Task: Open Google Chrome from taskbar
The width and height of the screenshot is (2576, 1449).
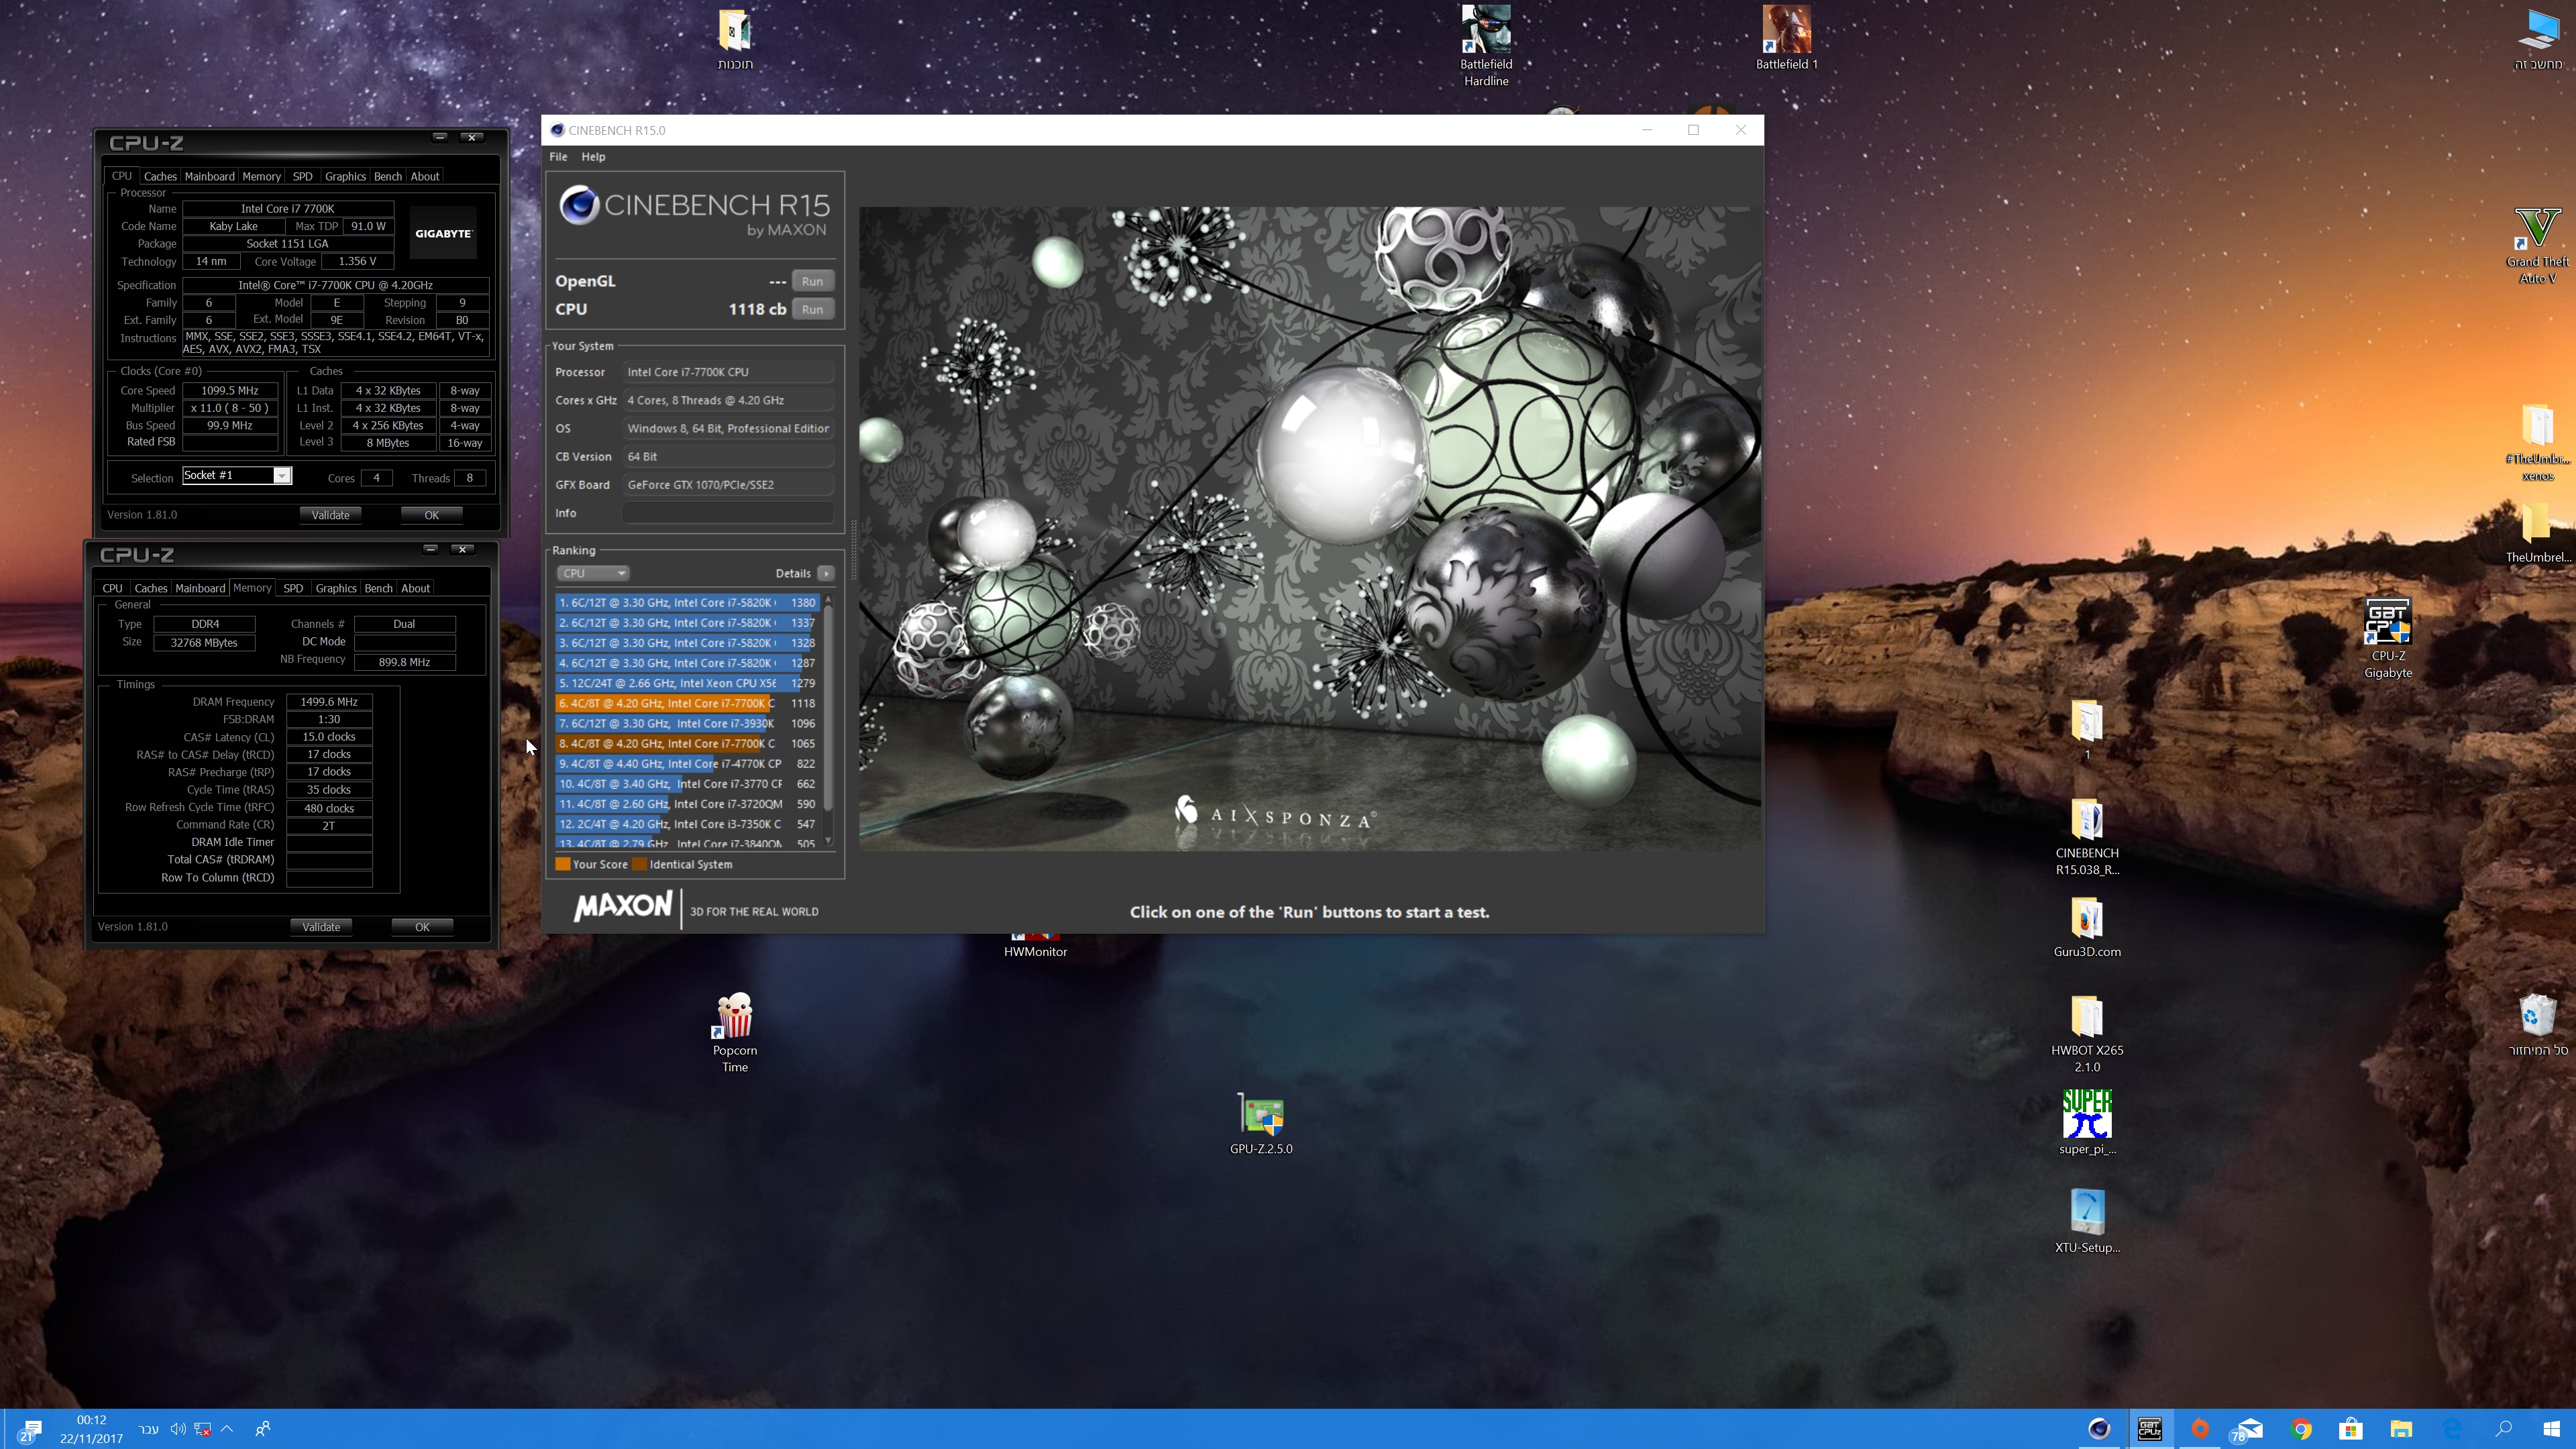Action: point(2301,1429)
